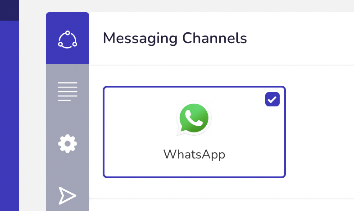Toggle the checkmark in the WhatsApp card corner

tap(272, 99)
